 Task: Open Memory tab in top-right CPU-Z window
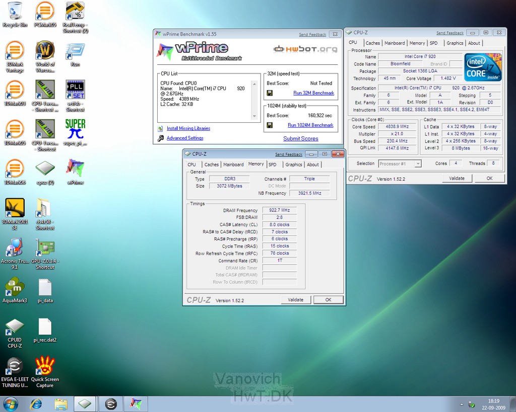pyautogui.click(x=417, y=43)
